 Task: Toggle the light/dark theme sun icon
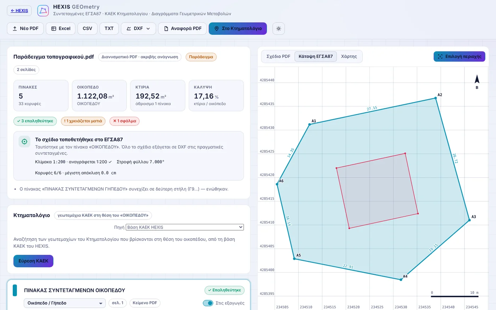coord(278,29)
